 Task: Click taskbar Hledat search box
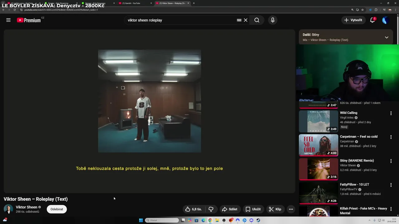pos(162,220)
